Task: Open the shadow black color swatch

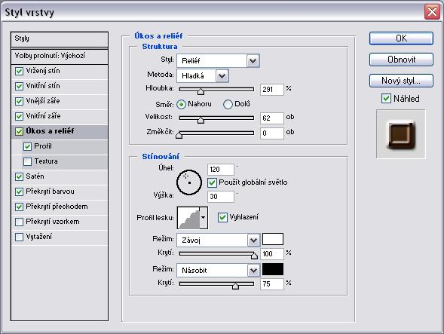Action: (x=273, y=269)
